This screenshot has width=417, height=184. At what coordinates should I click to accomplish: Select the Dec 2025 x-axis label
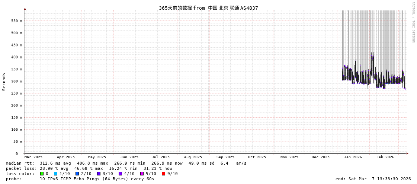pyautogui.click(x=320, y=157)
